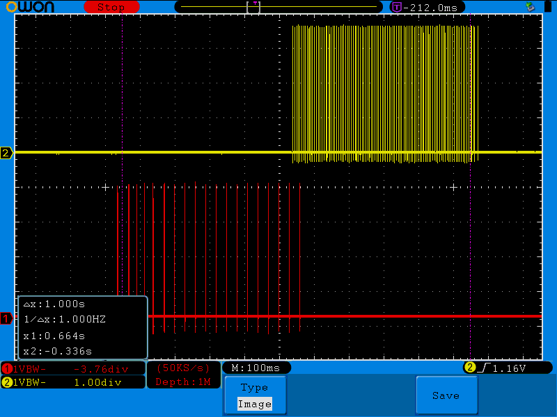557x417 pixels.
Task: Click the 1.16V trigger level value
Action: click(x=509, y=369)
